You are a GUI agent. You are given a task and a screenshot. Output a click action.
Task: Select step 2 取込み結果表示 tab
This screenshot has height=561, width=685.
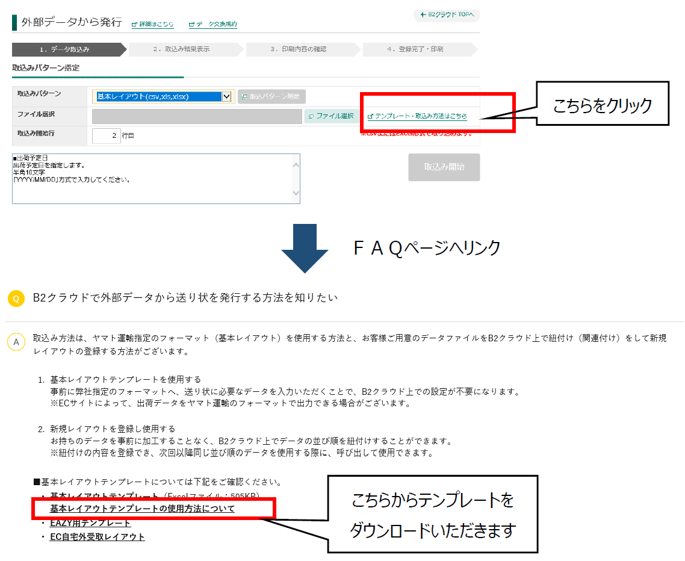coord(185,49)
